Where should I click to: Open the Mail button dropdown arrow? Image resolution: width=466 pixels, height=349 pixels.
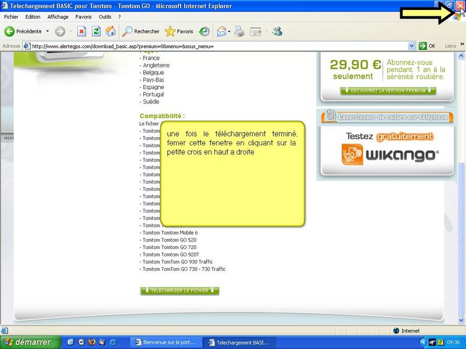pos(229,31)
